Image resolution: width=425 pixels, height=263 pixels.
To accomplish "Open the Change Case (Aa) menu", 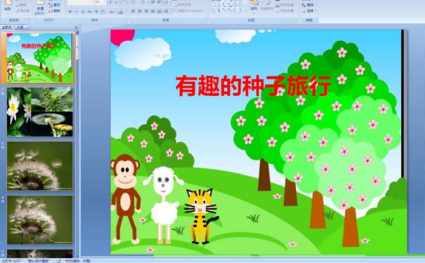I will point(112,12).
